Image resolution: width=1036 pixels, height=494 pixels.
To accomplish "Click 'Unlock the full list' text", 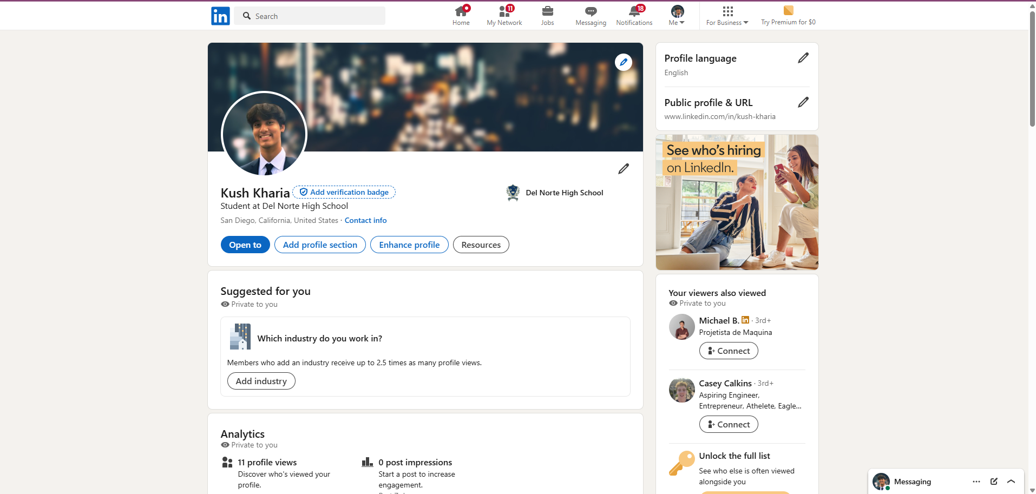I will click(x=735, y=456).
